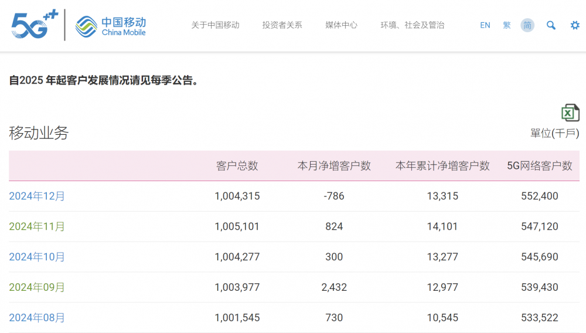The image size is (586, 333).
Task: Select Simplified Chinese 简 option
Action: [x=527, y=25]
